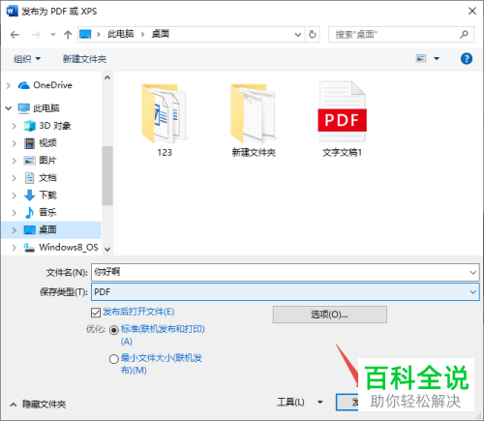Open the 保存类型 PDF combo box
This screenshot has height=421, width=484.
click(286, 292)
